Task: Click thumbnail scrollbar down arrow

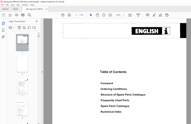Action: pos(39,123)
